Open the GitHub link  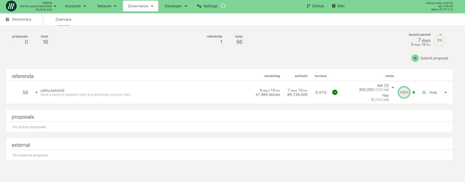pyautogui.click(x=315, y=6)
